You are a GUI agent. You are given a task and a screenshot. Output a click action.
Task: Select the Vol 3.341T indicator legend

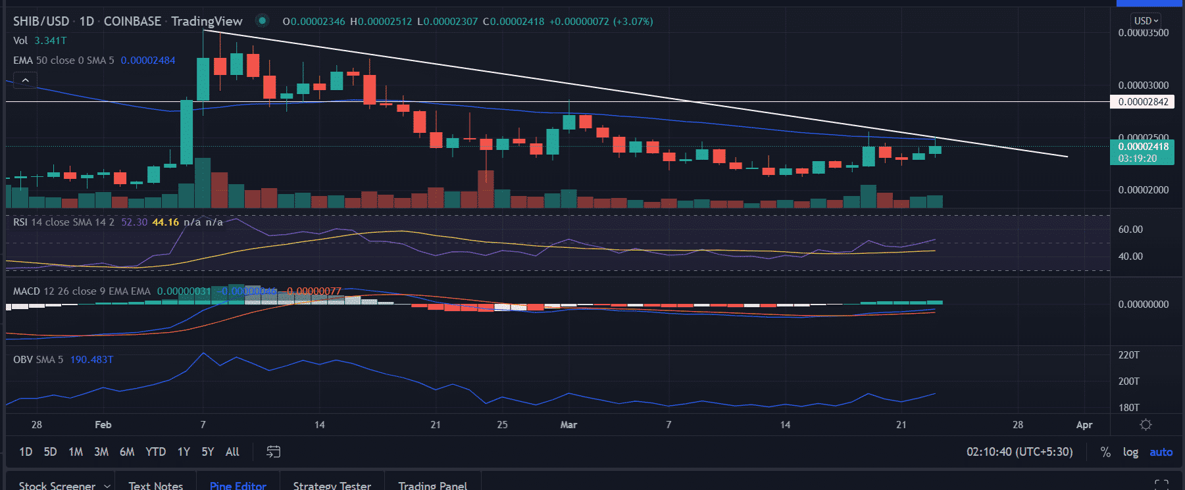click(40, 40)
